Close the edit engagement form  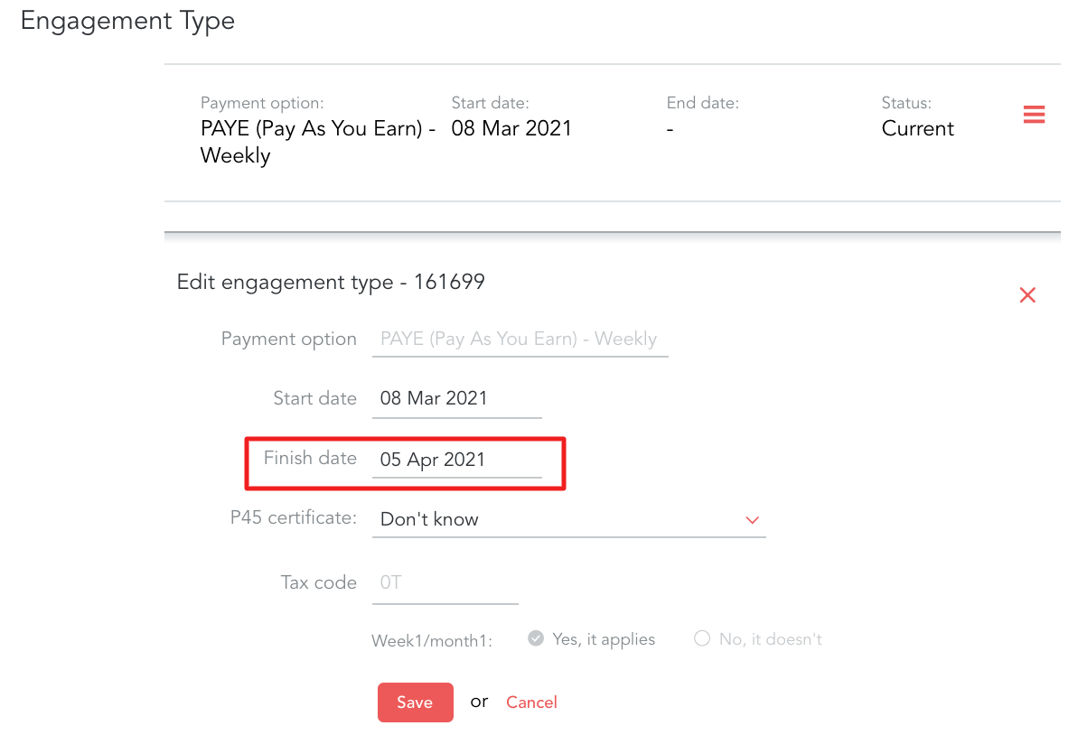1027,294
